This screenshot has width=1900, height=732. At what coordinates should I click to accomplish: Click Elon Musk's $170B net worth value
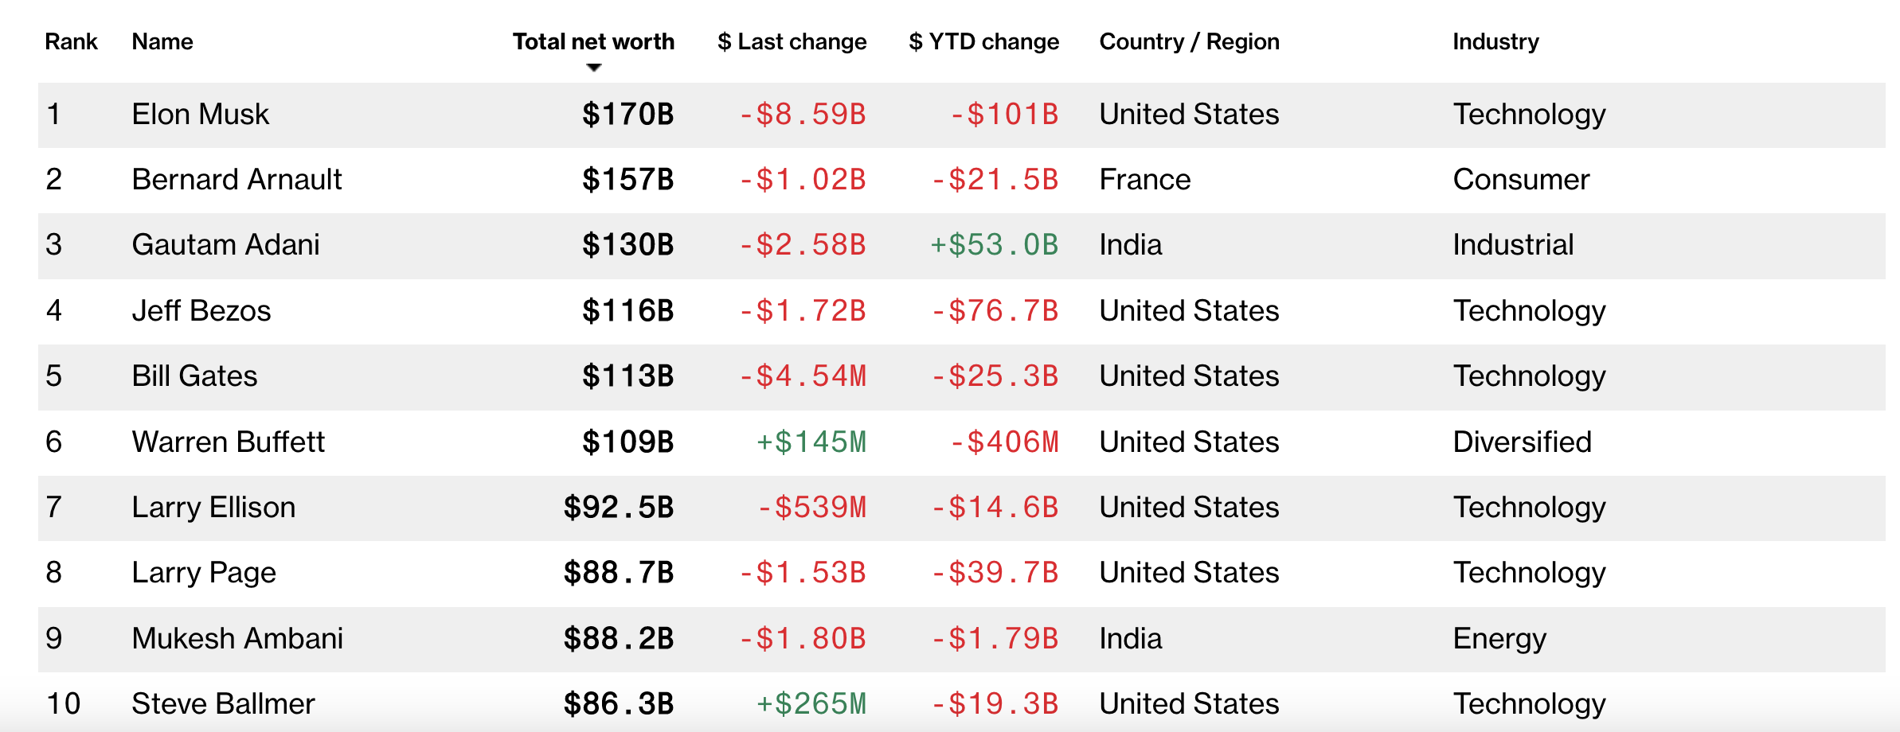(627, 115)
